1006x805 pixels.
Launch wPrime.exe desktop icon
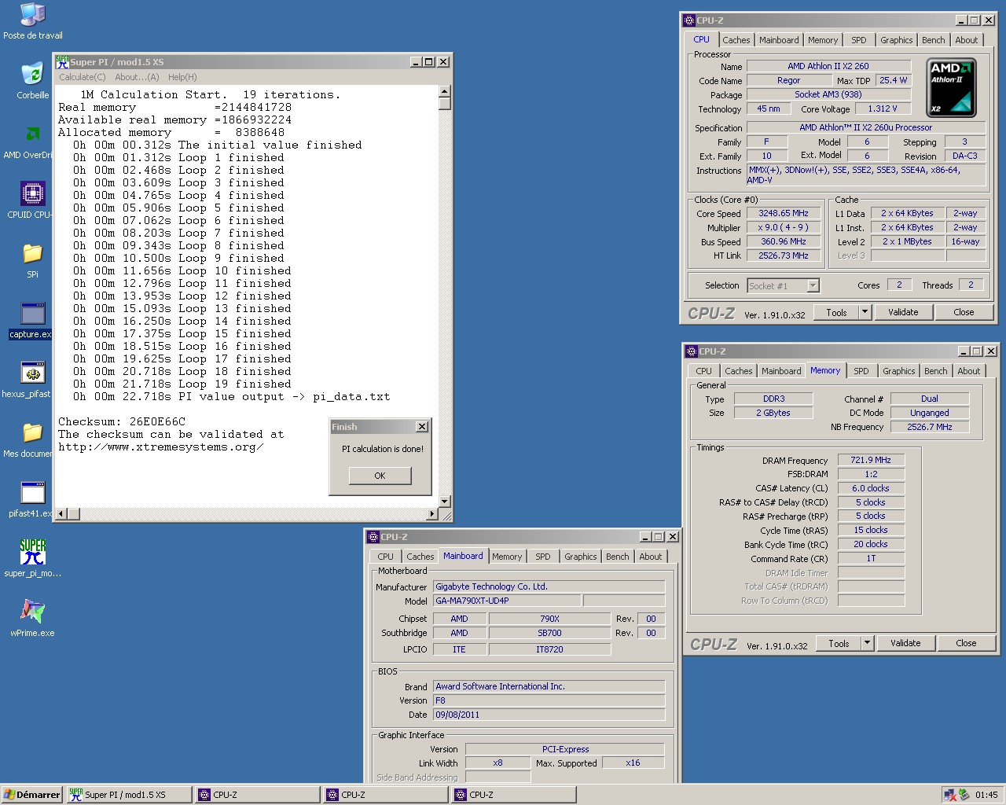(32, 619)
